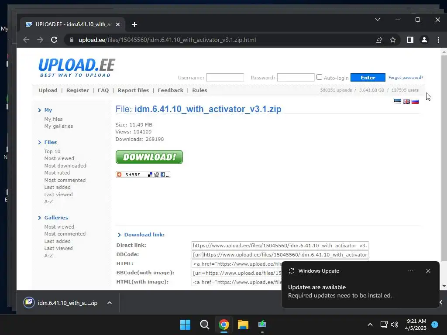
Task: Click the Password input field
Action: tap(296, 78)
